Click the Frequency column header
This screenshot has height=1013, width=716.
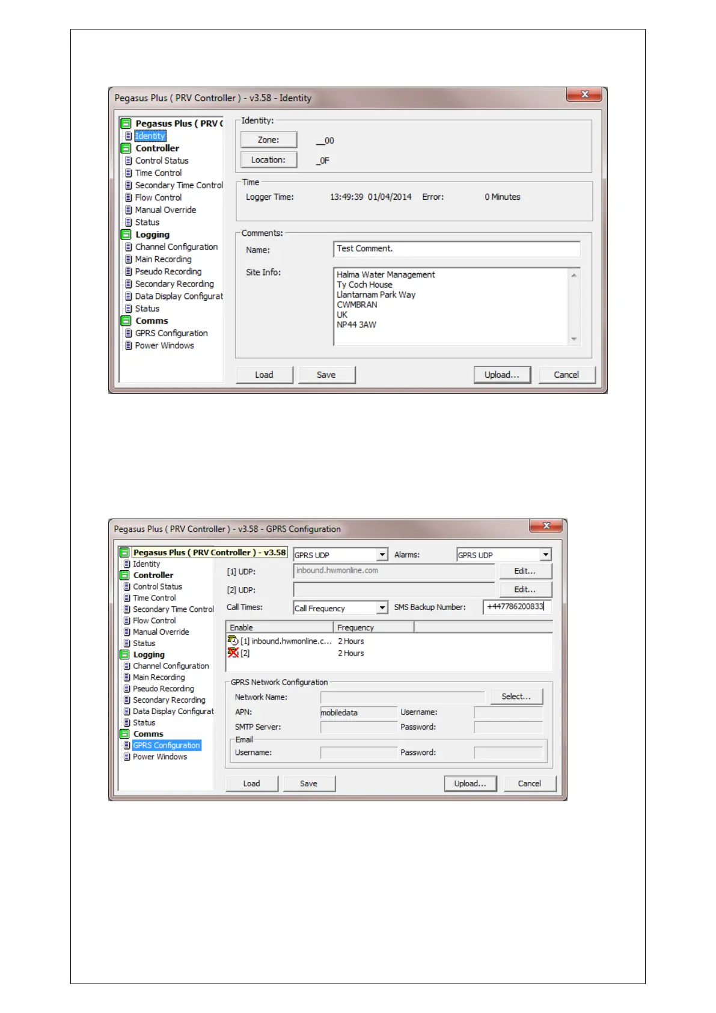tap(374, 627)
